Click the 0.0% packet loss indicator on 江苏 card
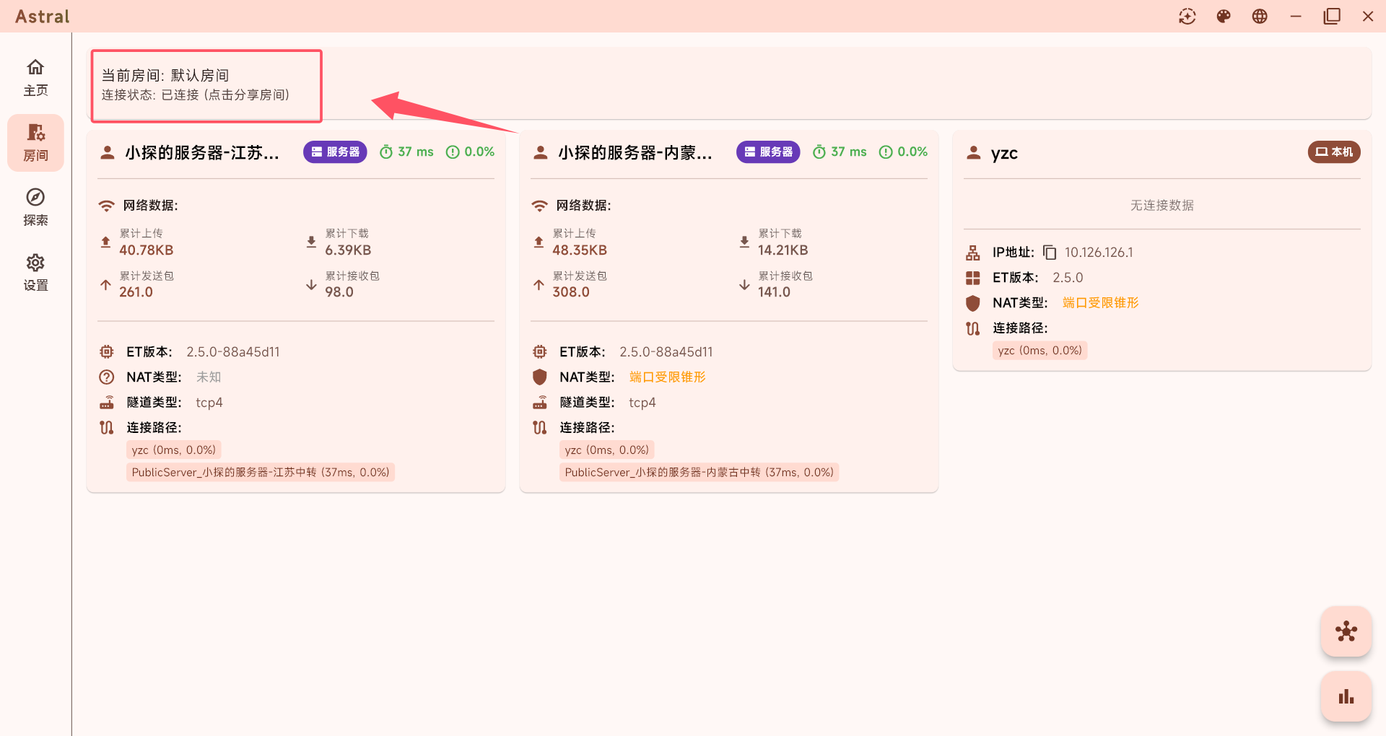The image size is (1386, 736). (x=470, y=152)
